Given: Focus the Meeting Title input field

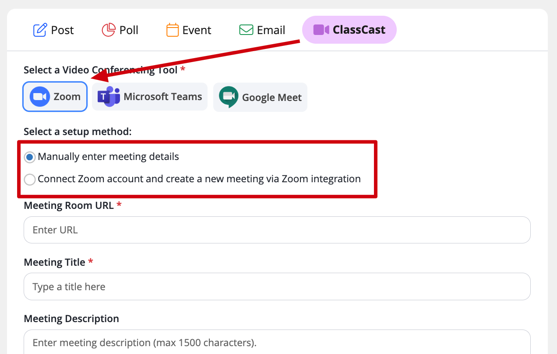Looking at the screenshot, I should point(277,287).
